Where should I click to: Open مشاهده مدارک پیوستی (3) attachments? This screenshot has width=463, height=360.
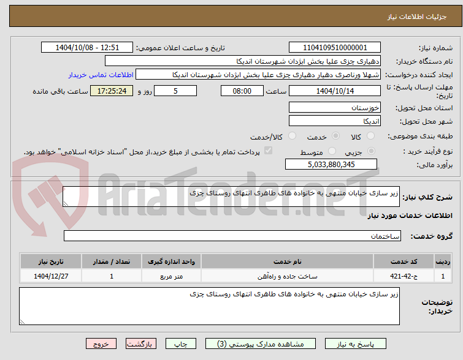pos(261,344)
